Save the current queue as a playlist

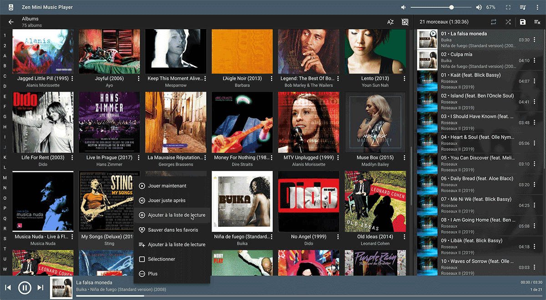[x=523, y=22]
